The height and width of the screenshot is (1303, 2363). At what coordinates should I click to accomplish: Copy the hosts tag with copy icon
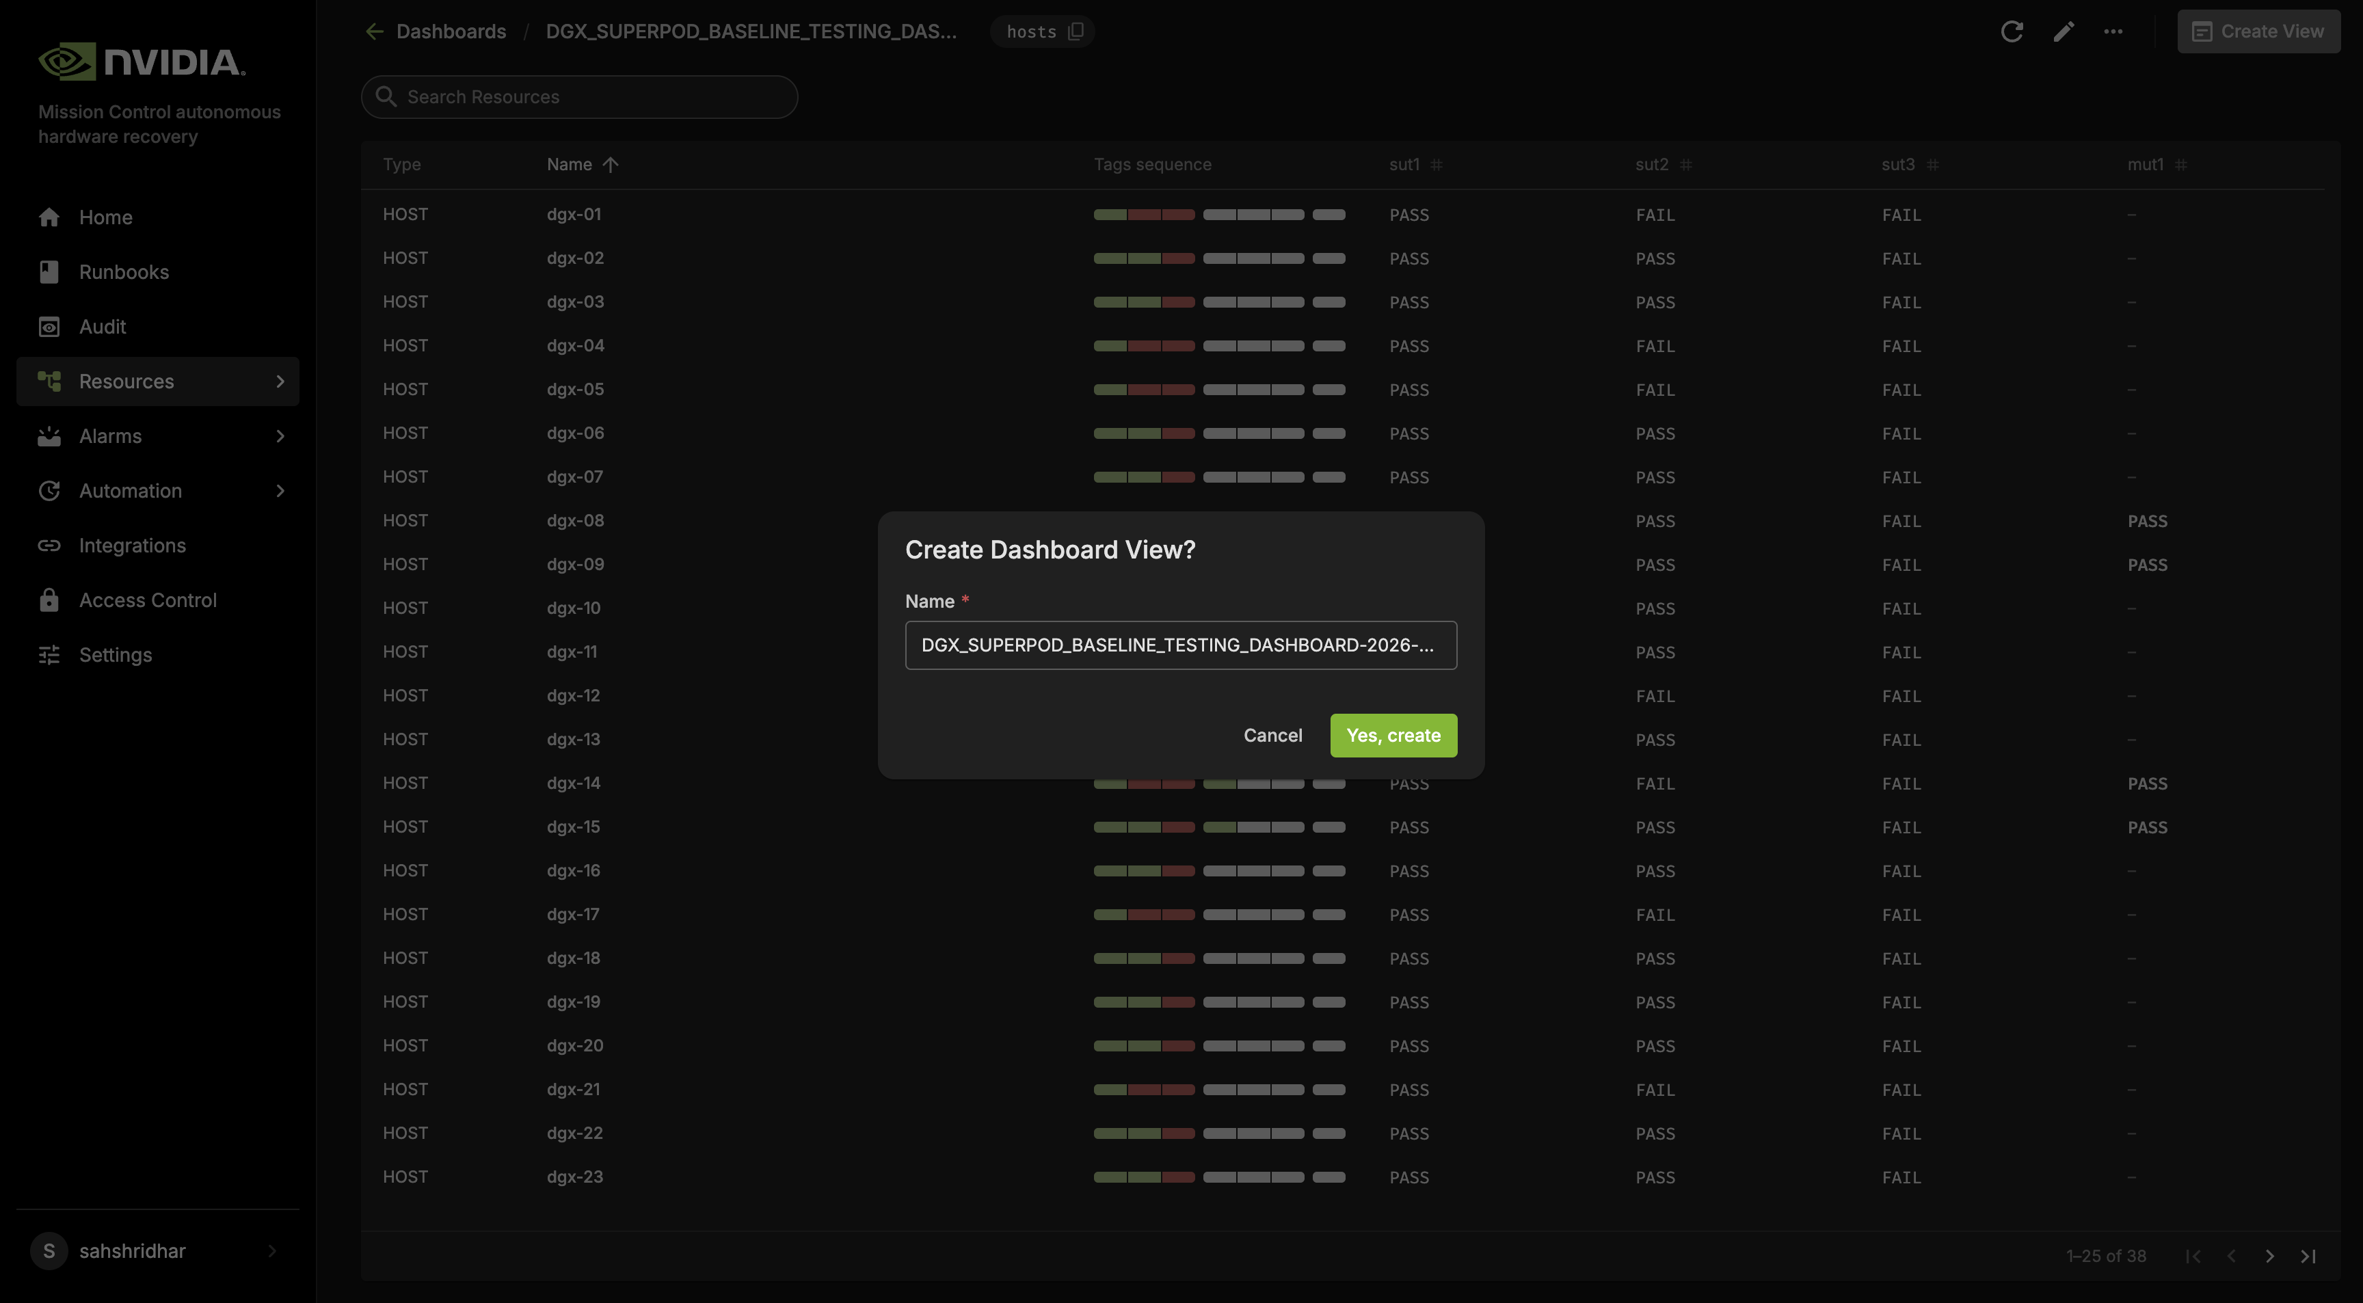click(x=1076, y=31)
